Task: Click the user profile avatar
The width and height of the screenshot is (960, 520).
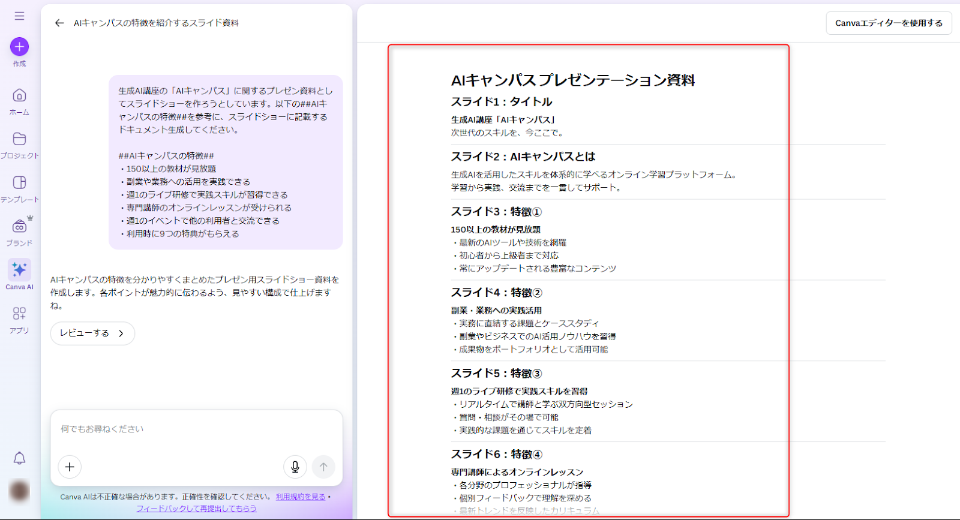Action: point(19,491)
